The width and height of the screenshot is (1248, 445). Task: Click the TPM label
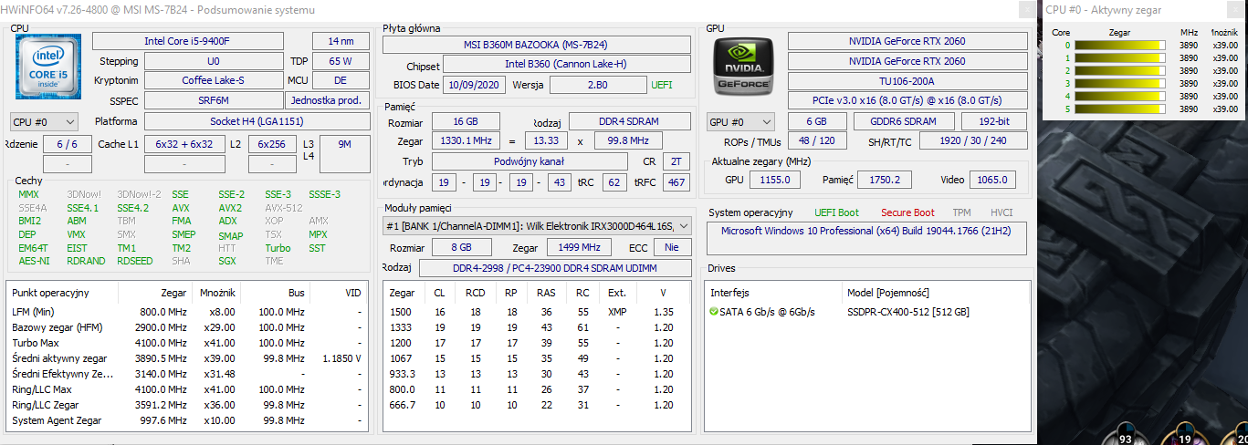tap(961, 212)
